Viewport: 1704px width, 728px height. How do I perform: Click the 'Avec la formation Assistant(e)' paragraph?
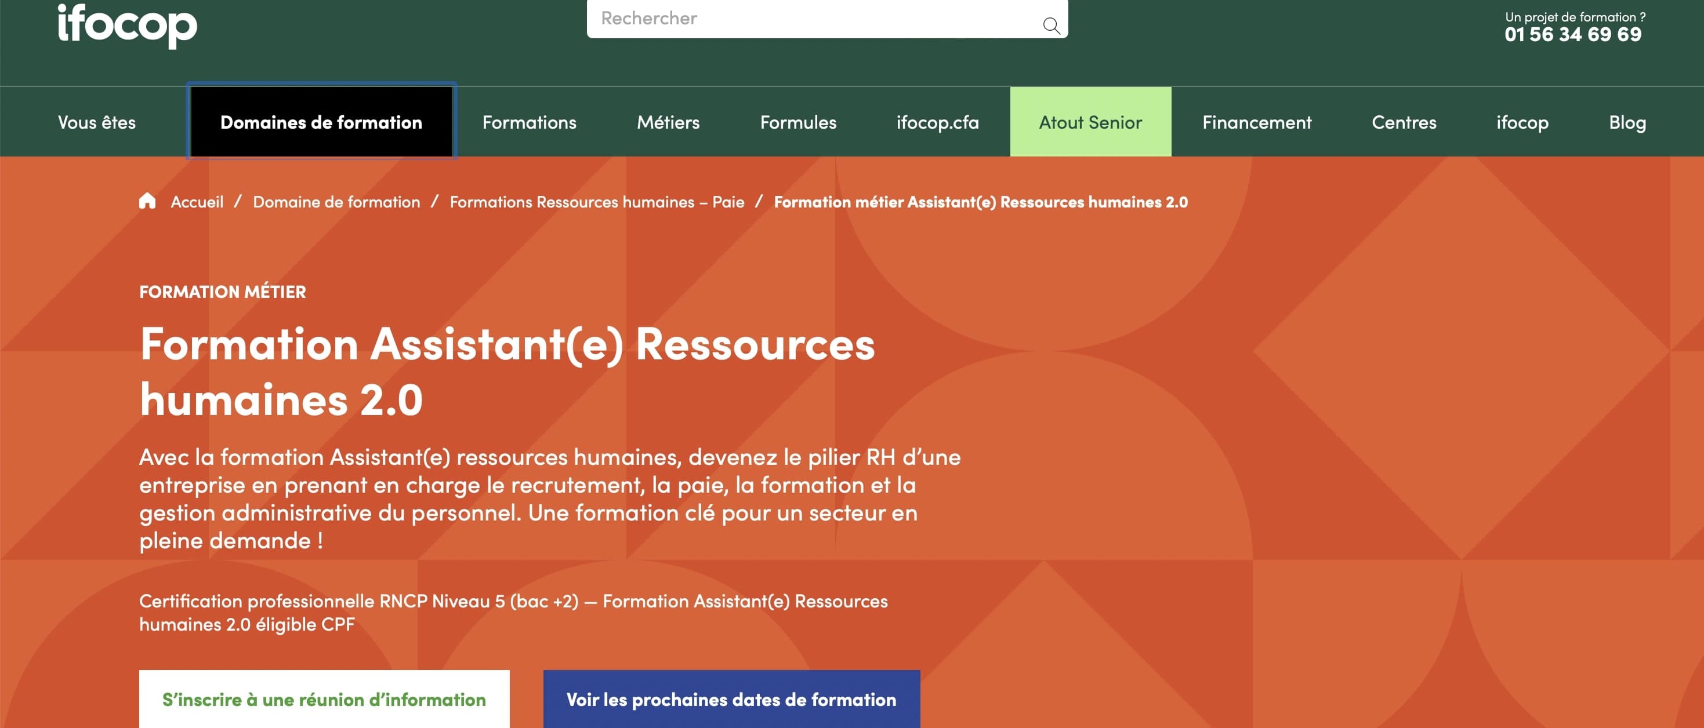(550, 498)
